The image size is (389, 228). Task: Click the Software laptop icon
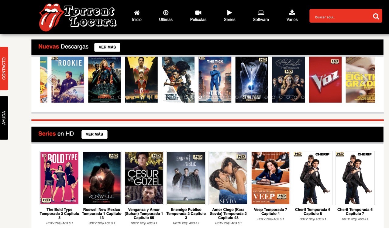(x=261, y=13)
